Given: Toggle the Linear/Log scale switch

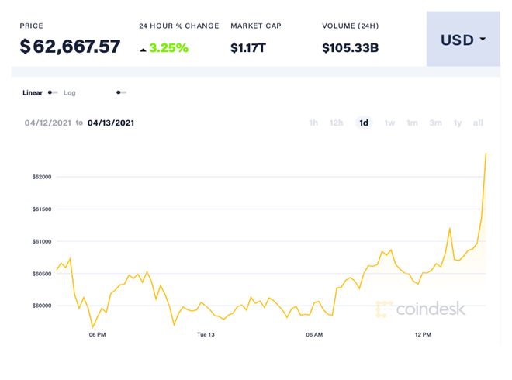Looking at the screenshot, I should tap(53, 92).
